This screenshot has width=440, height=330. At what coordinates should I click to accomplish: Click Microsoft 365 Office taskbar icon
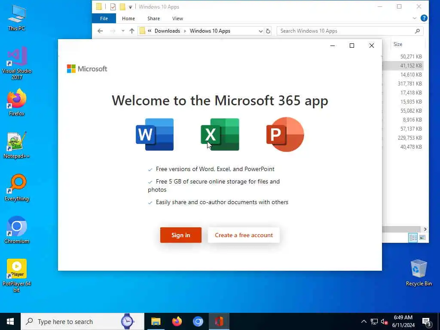(219, 321)
